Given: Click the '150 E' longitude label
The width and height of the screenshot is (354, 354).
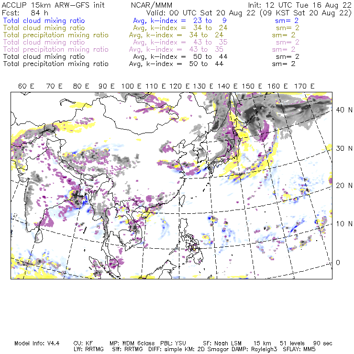Looking at the screenshot, I should point(252,86).
